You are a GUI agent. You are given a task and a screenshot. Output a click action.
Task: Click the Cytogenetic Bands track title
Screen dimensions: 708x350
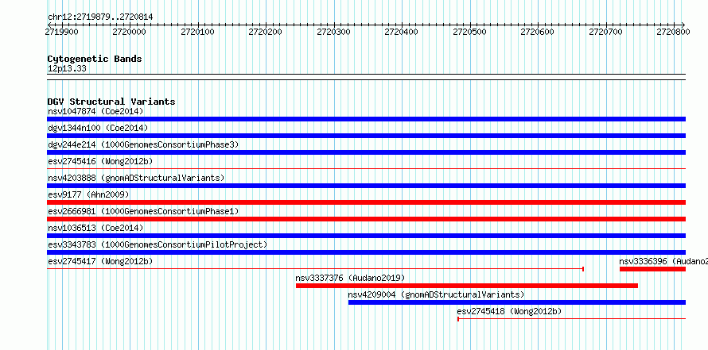(x=95, y=59)
